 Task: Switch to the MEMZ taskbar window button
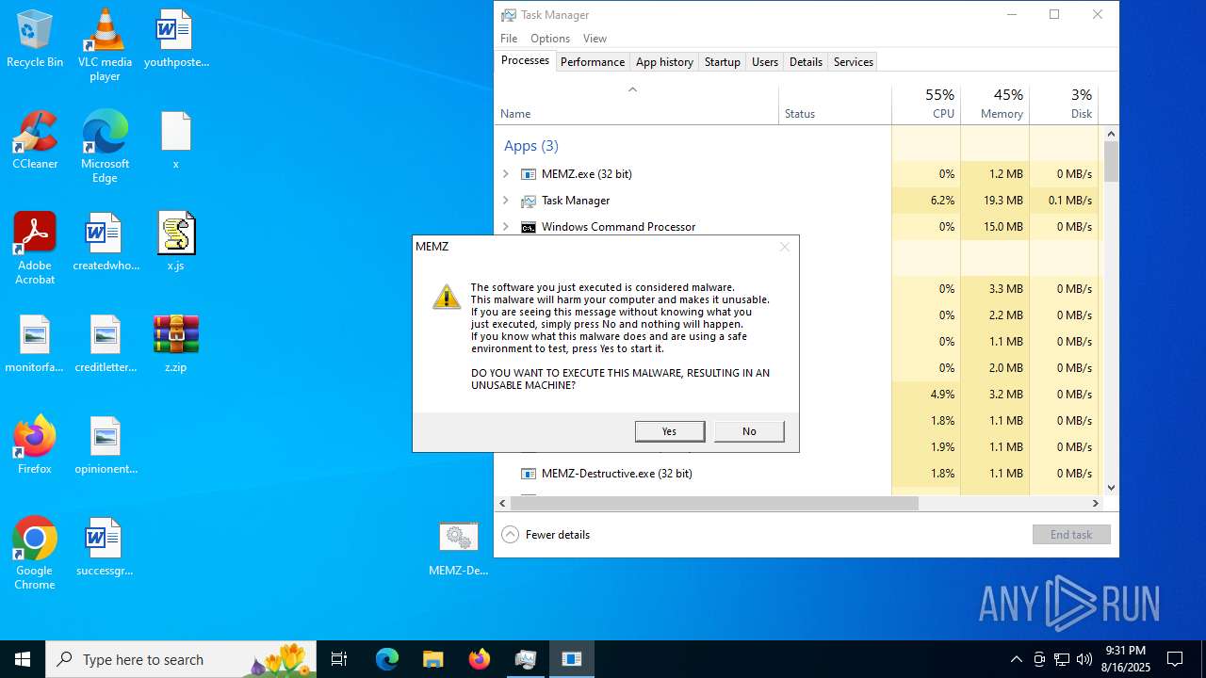[x=571, y=659]
